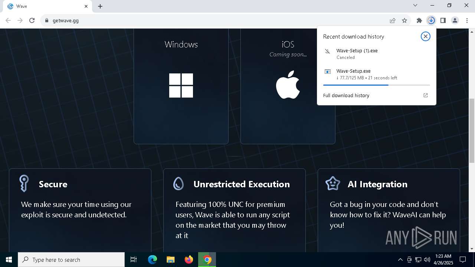Click the Unrestricted Execution heading
Screen dimensions: 475x267
242,184
